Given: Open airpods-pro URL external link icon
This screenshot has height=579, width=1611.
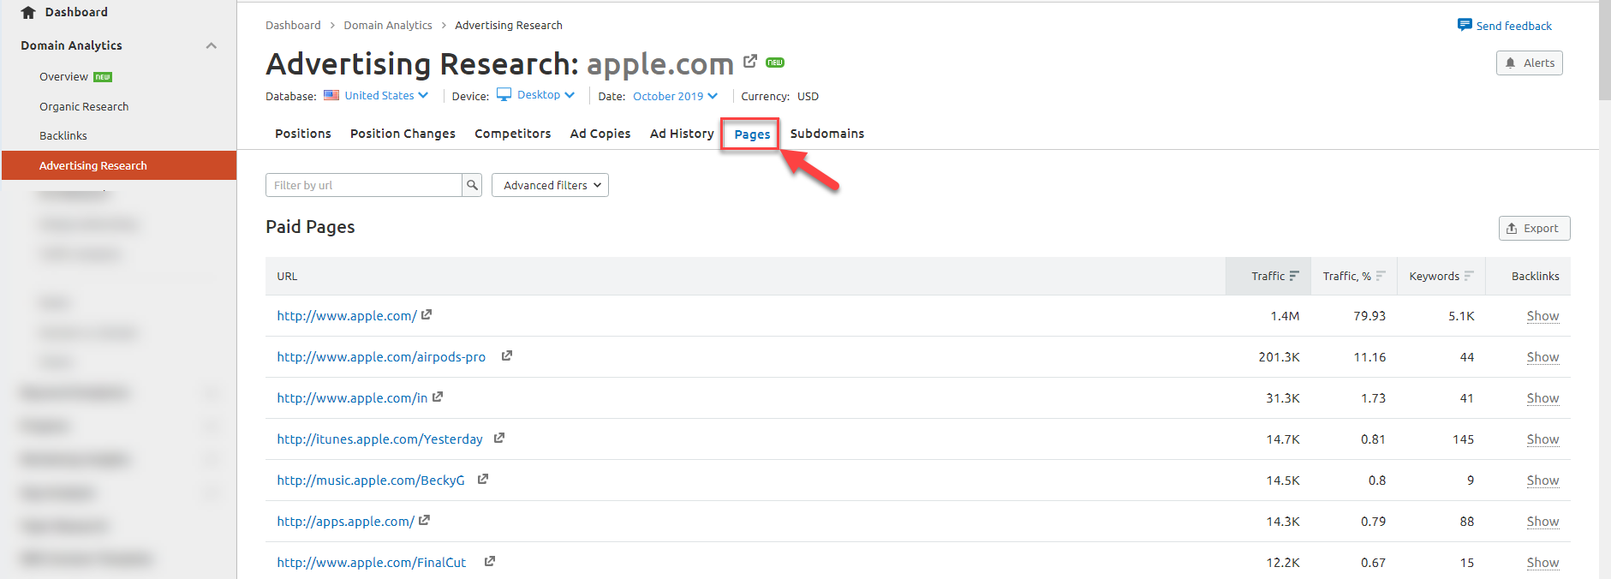Looking at the screenshot, I should click(507, 355).
